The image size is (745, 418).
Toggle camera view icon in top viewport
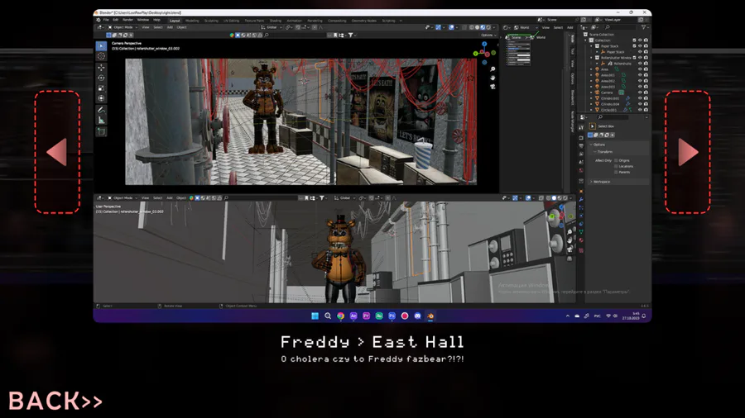[x=493, y=86]
